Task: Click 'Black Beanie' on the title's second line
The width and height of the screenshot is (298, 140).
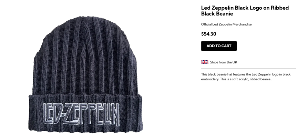Action: click(217, 14)
